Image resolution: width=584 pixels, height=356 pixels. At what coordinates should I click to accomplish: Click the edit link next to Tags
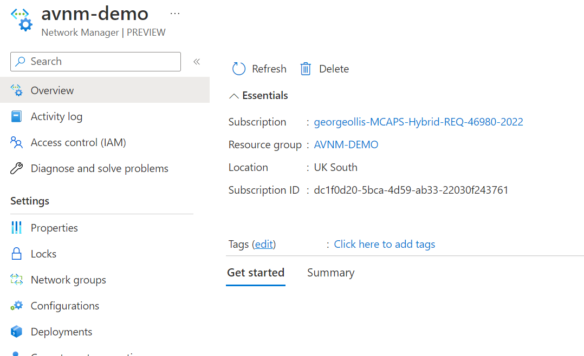pyautogui.click(x=264, y=244)
